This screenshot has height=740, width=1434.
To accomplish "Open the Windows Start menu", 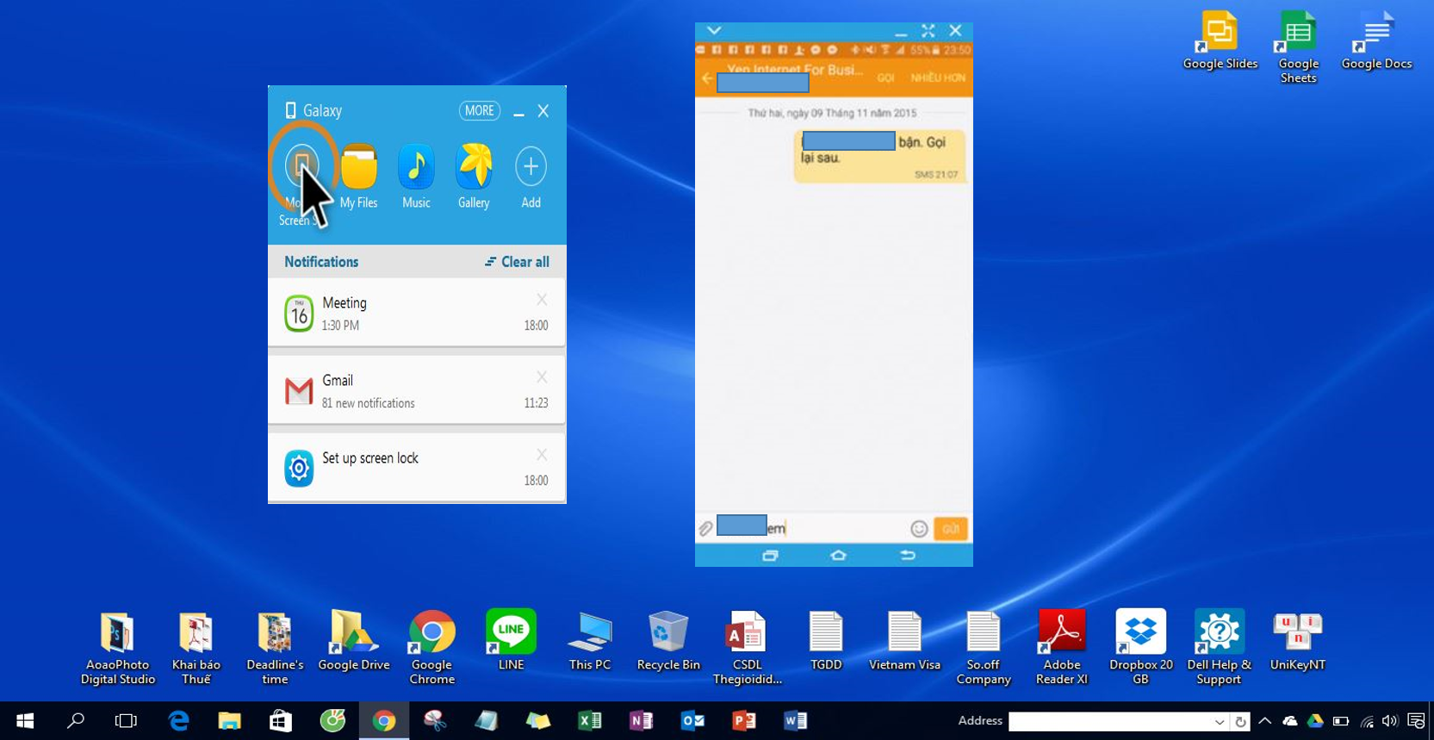I will (25, 721).
